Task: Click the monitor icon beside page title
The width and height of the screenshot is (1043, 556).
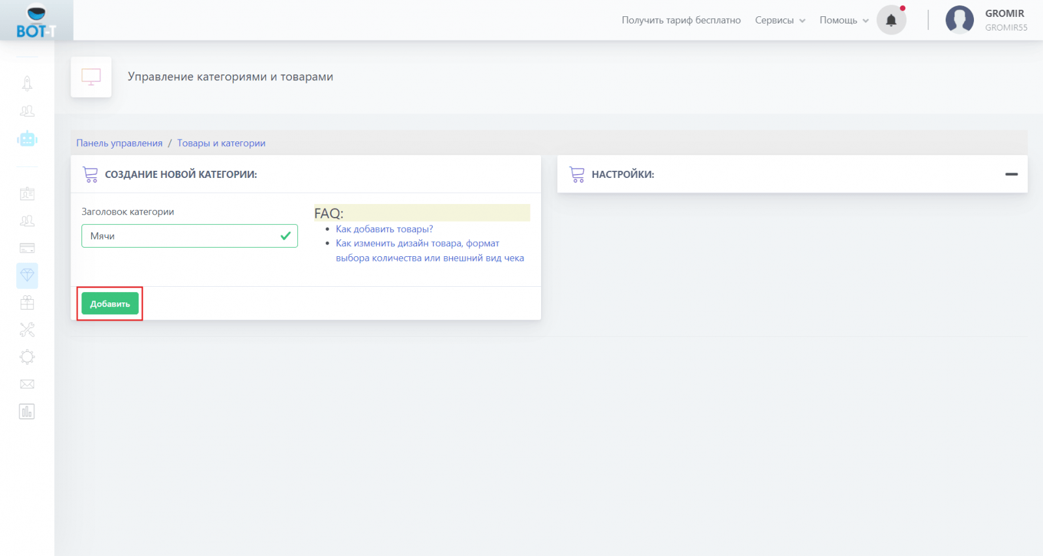Action: [x=91, y=77]
